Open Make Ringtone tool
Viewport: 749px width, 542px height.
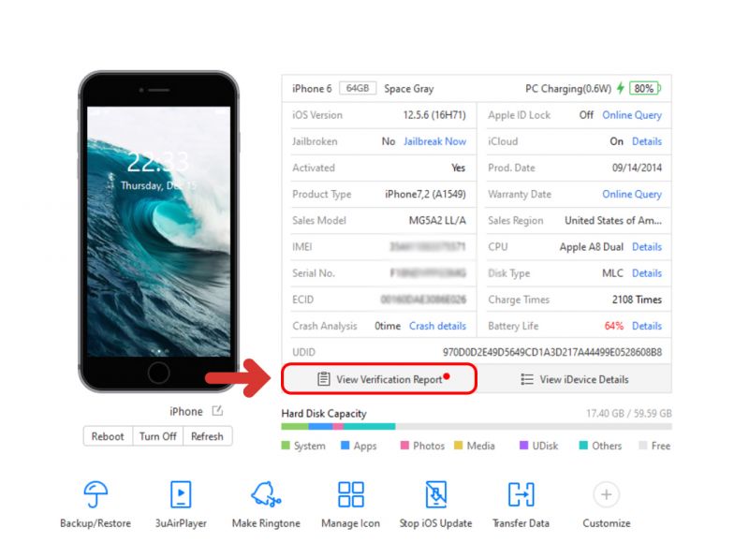[x=266, y=494]
